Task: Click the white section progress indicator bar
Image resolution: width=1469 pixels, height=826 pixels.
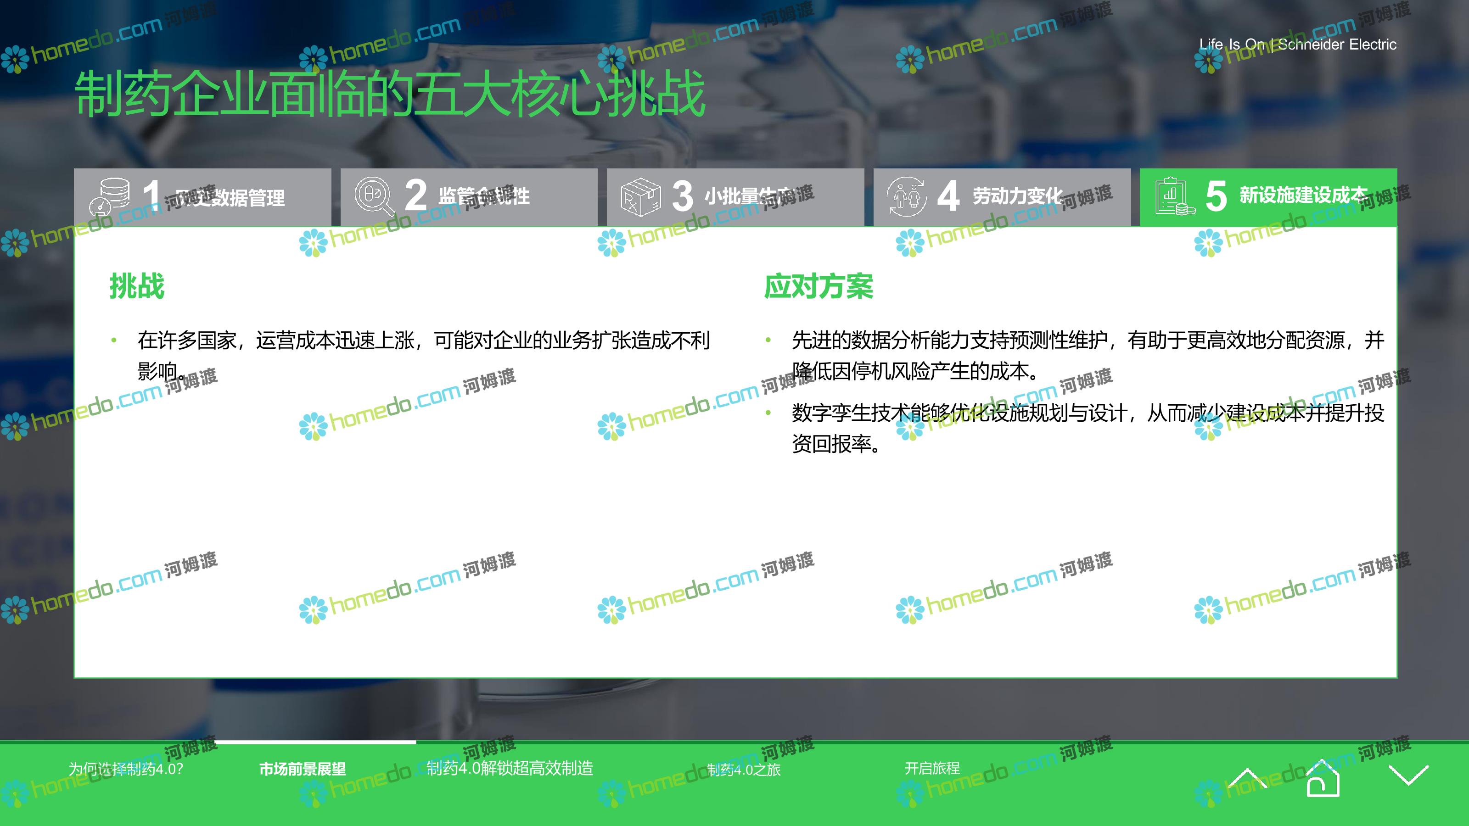Action: coord(315,742)
